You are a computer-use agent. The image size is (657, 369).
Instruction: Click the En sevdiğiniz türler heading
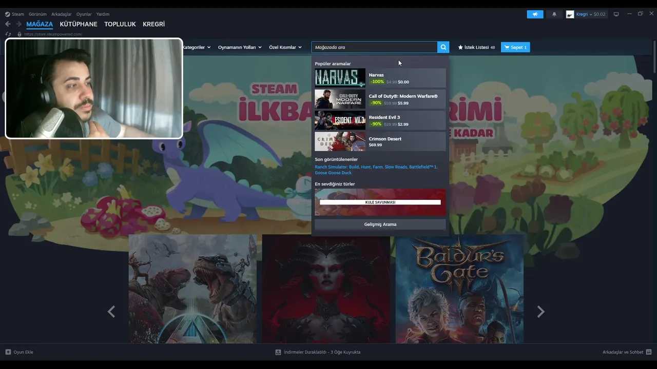click(335, 184)
